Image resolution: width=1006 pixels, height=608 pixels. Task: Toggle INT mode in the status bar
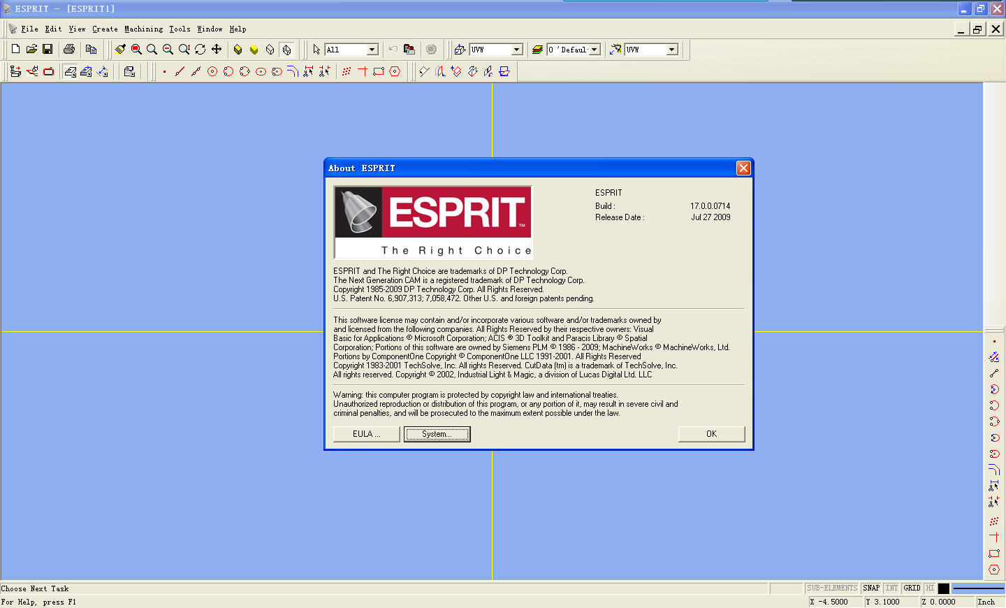[x=891, y=588]
